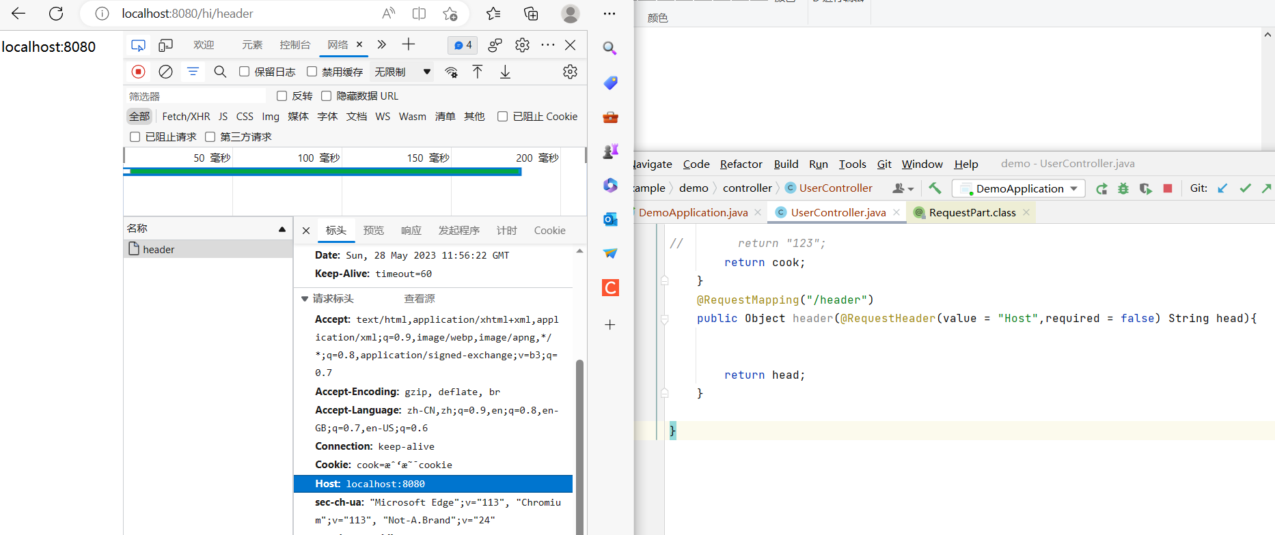Close the request details pane

[306, 231]
